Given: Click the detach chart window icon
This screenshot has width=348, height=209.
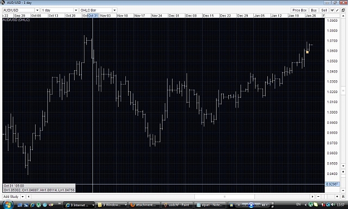Looking at the screenshot, I should point(343,10).
